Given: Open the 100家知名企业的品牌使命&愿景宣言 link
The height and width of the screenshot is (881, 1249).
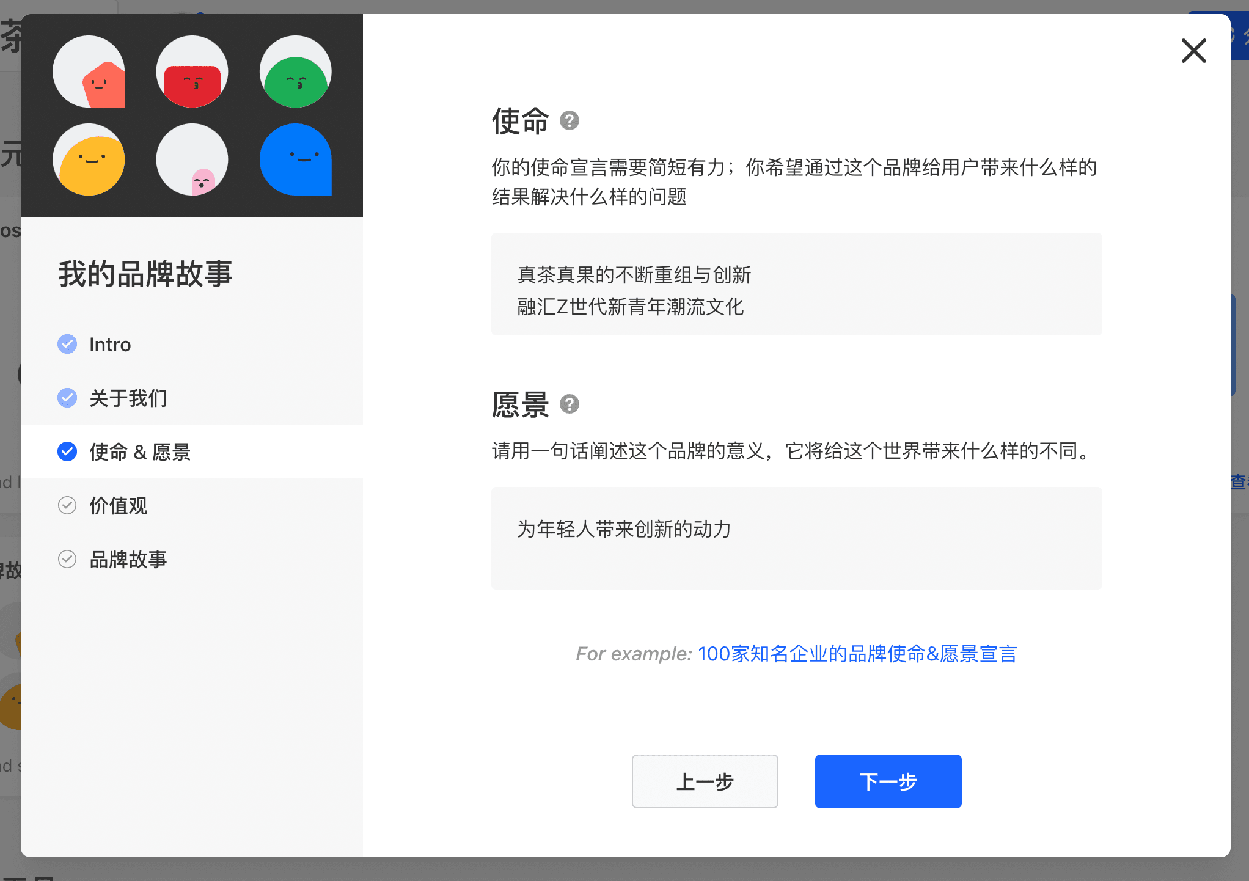Looking at the screenshot, I should point(857,654).
